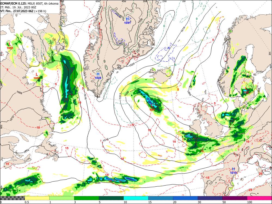Click the '(+198 h)' forecast hour text
The height and width of the screenshot is (204, 272).
coord(40,11)
